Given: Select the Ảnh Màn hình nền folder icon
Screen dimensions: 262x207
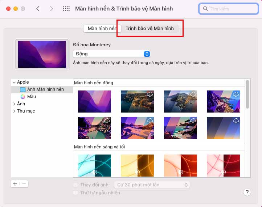Looking at the screenshot, I should coord(23,89).
